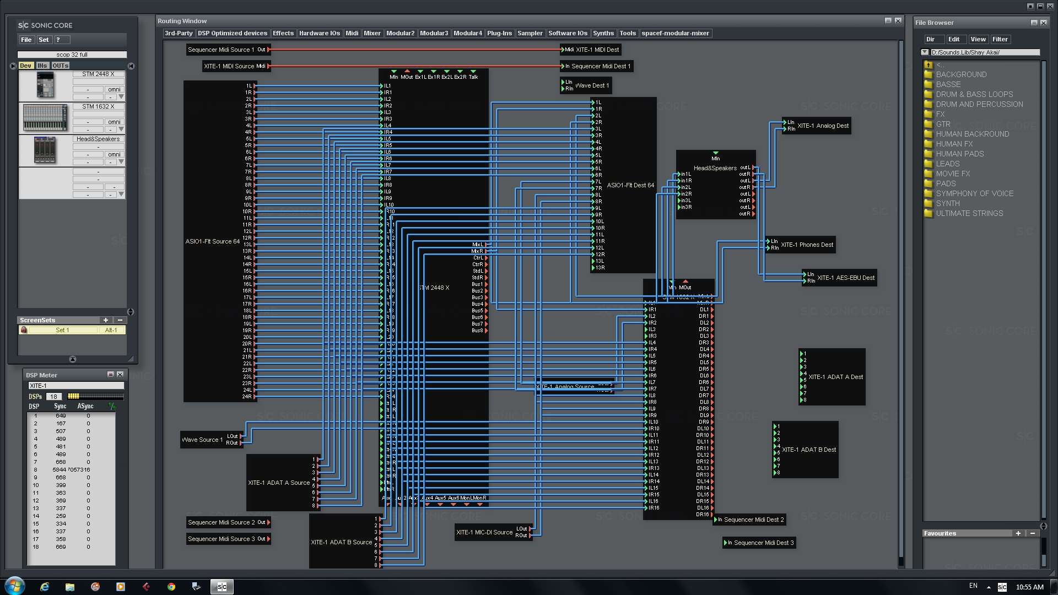
Task: Click the scop 32 full project name field
Action: coord(72,55)
